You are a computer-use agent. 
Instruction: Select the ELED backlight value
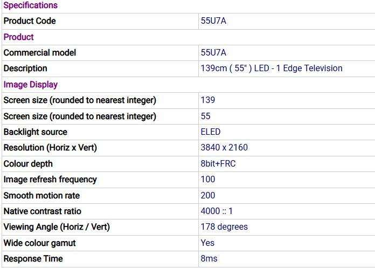(x=211, y=132)
